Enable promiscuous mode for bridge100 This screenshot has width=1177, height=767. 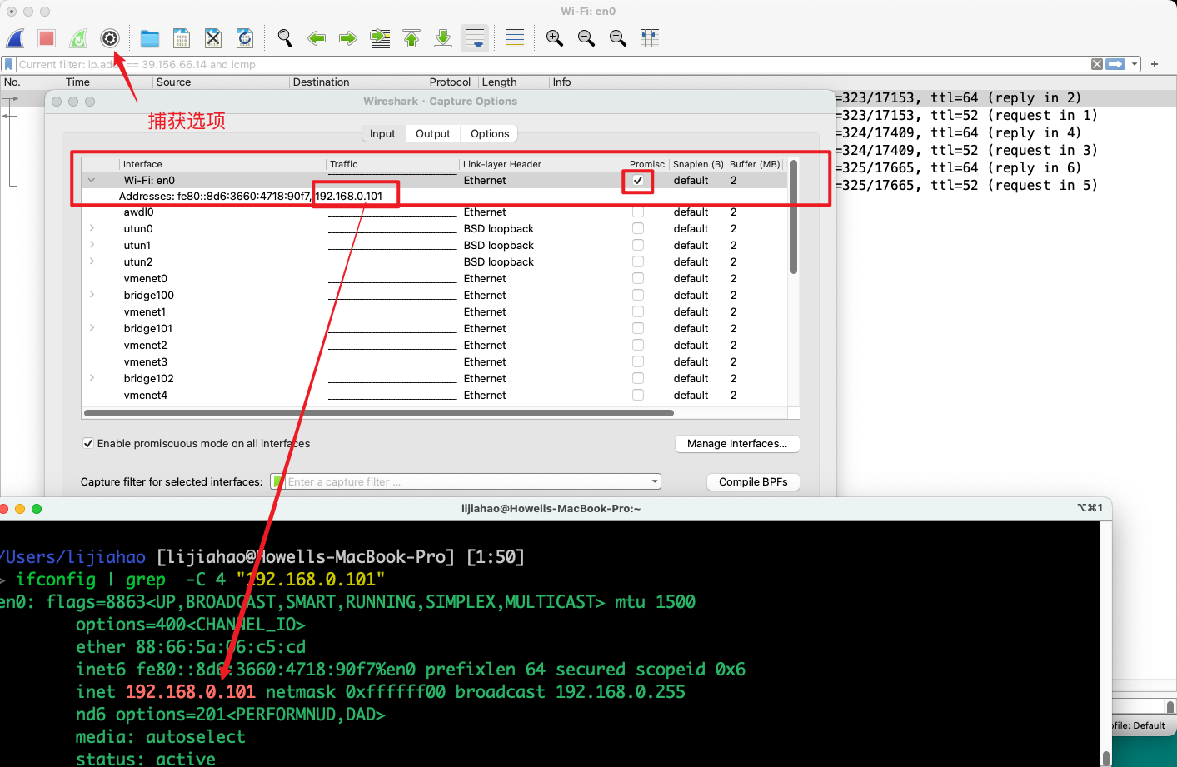click(638, 295)
